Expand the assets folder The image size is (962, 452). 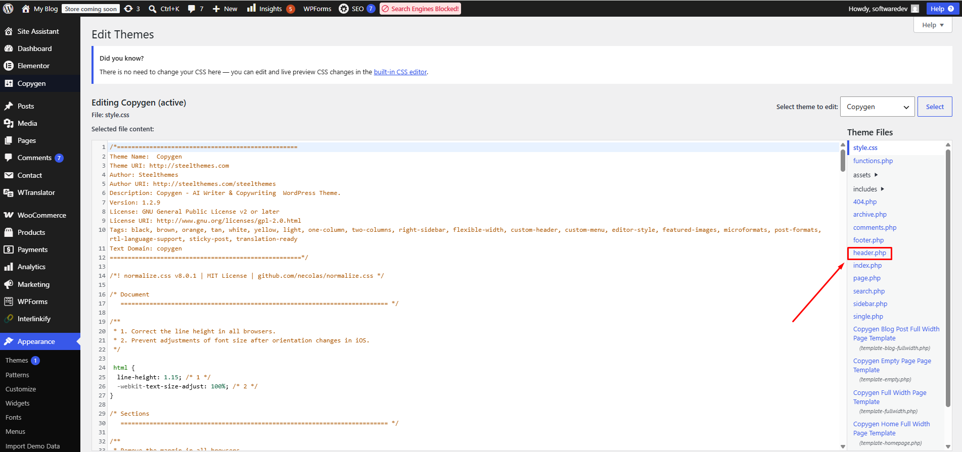(x=865, y=175)
